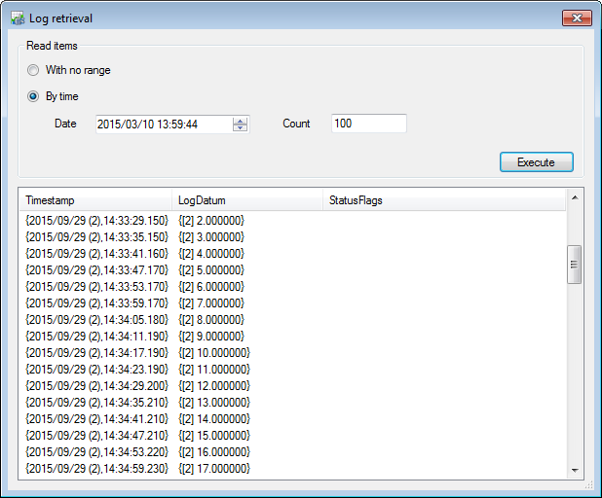602x498 pixels.
Task: Click the Log retrieval window title icon
Action: [17, 18]
